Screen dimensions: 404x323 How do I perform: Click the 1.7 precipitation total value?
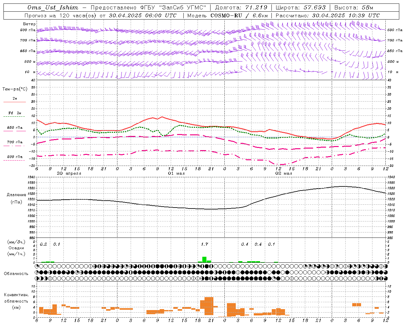pyautogui.click(x=205, y=244)
